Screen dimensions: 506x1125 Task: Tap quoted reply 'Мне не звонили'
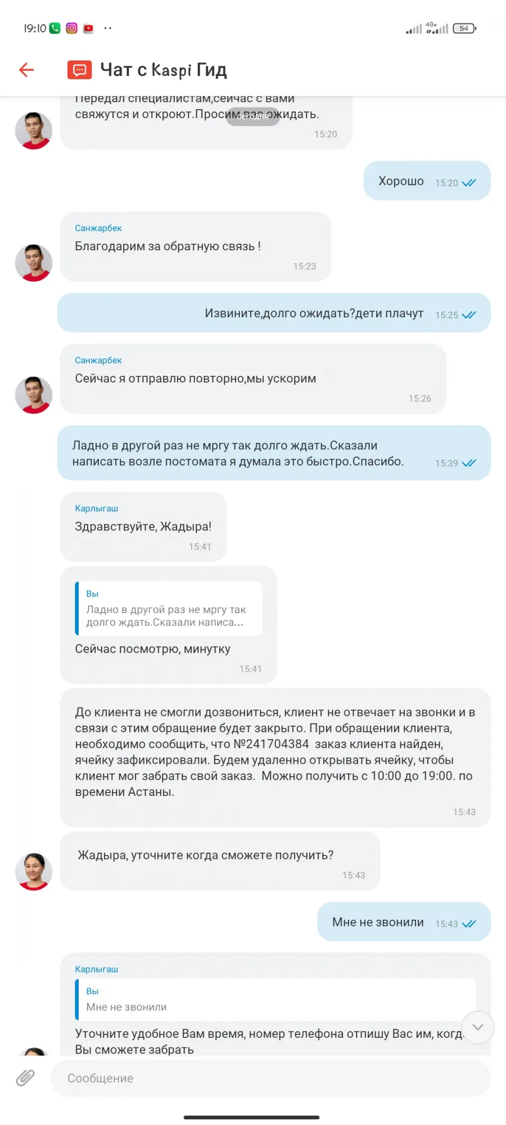(x=275, y=999)
